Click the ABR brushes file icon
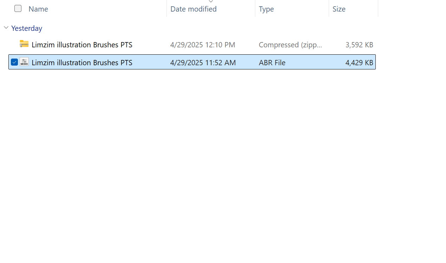Image resolution: width=446 pixels, height=263 pixels. 24,62
